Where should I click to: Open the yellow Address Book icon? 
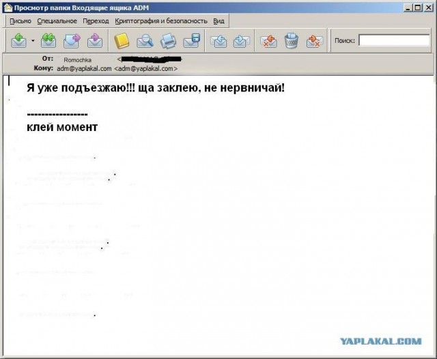click(122, 41)
